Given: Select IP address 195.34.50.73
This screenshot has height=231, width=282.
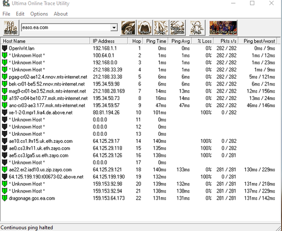Looking at the screenshot, I should [106, 98].
